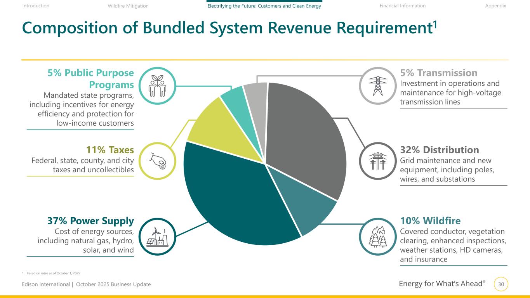530x298 pixels.
Task: Click the page number 30 circle
Action: click(x=501, y=284)
